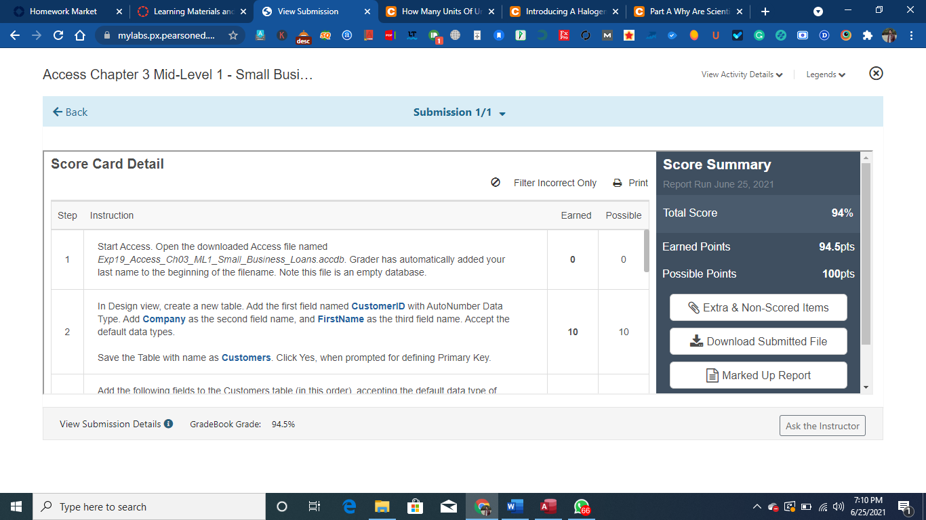Click the battery icon in tray

806,506
